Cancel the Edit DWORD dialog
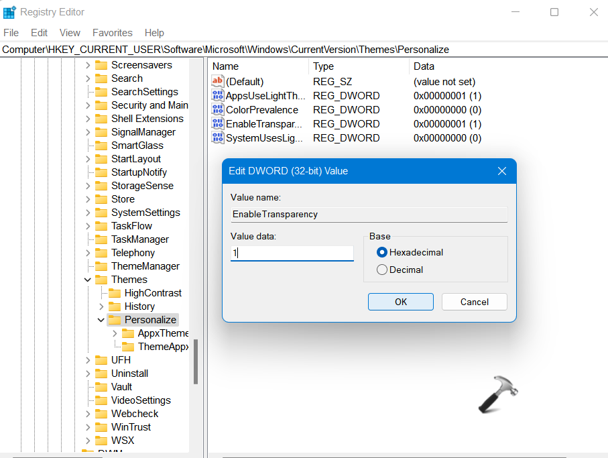The width and height of the screenshot is (608, 458). pos(474,302)
